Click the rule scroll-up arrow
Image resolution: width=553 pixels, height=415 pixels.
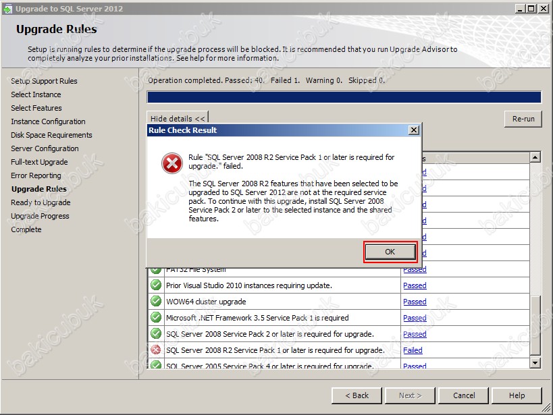click(535, 157)
